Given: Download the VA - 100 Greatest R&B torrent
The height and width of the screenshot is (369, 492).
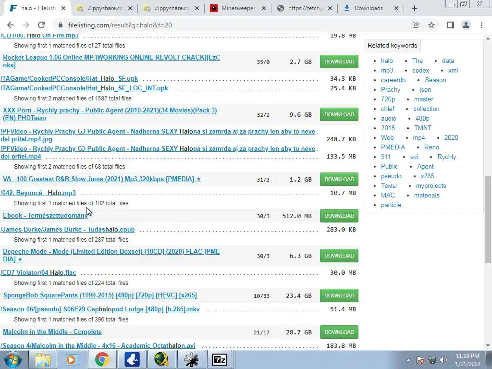Looking at the screenshot, I should coord(339,179).
